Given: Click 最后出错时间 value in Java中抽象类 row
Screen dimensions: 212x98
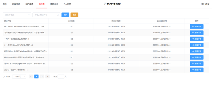Looking at the screenshot, I should pos(162,57).
